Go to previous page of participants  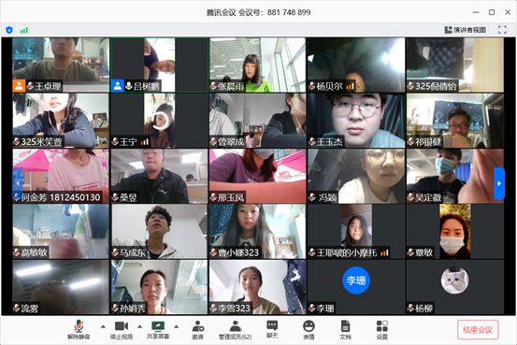18,183
